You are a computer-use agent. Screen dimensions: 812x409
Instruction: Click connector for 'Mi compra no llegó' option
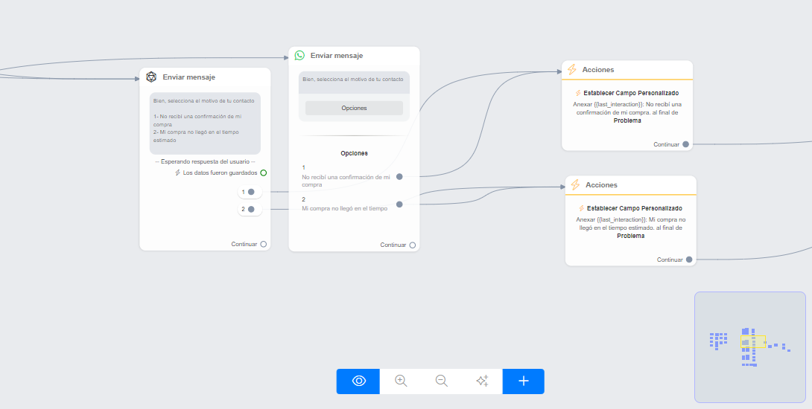[399, 204]
